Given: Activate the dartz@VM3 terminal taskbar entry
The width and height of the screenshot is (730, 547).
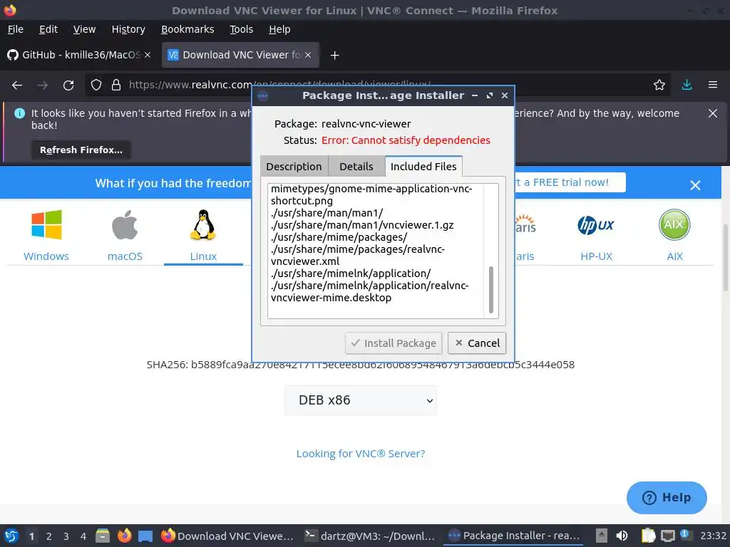Looking at the screenshot, I should [370, 536].
